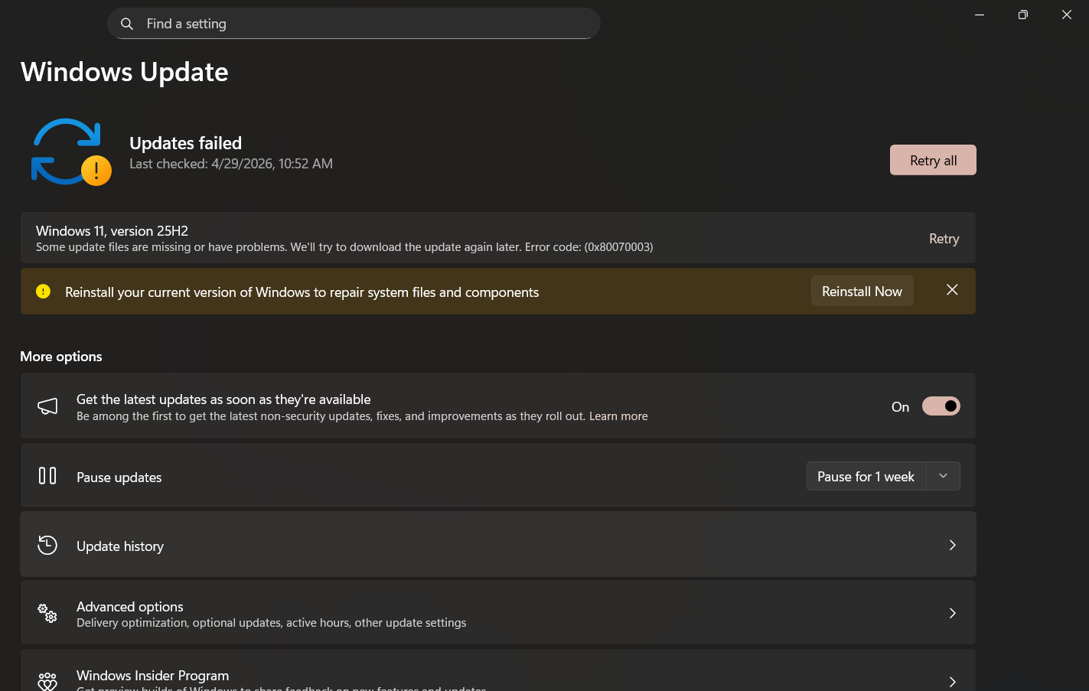The height and width of the screenshot is (691, 1089).
Task: Dismiss the reinstall Windows banner
Action: [x=952, y=290]
